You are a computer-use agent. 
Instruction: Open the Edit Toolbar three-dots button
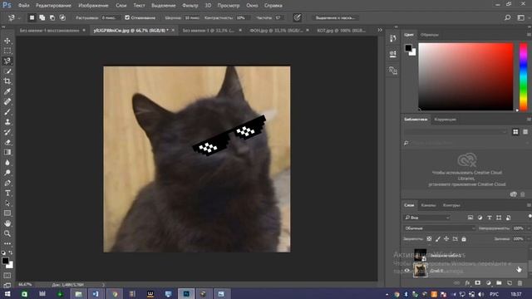tap(7, 243)
